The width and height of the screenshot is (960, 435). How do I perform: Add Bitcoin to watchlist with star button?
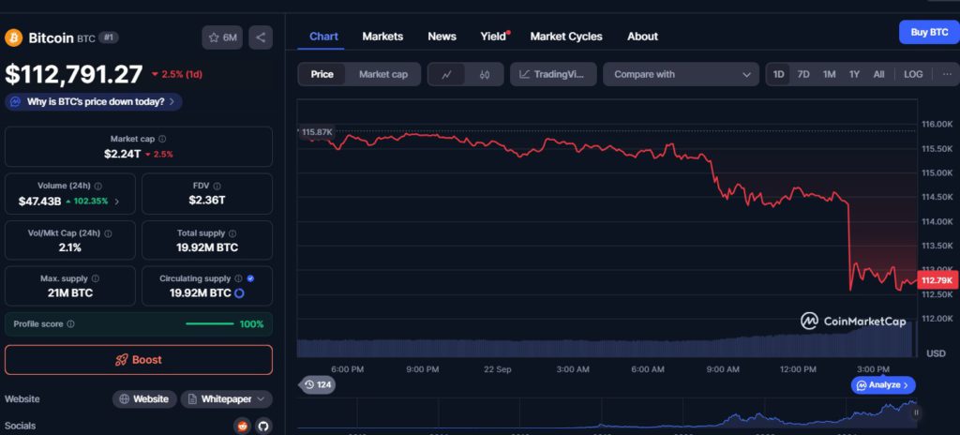click(x=222, y=37)
